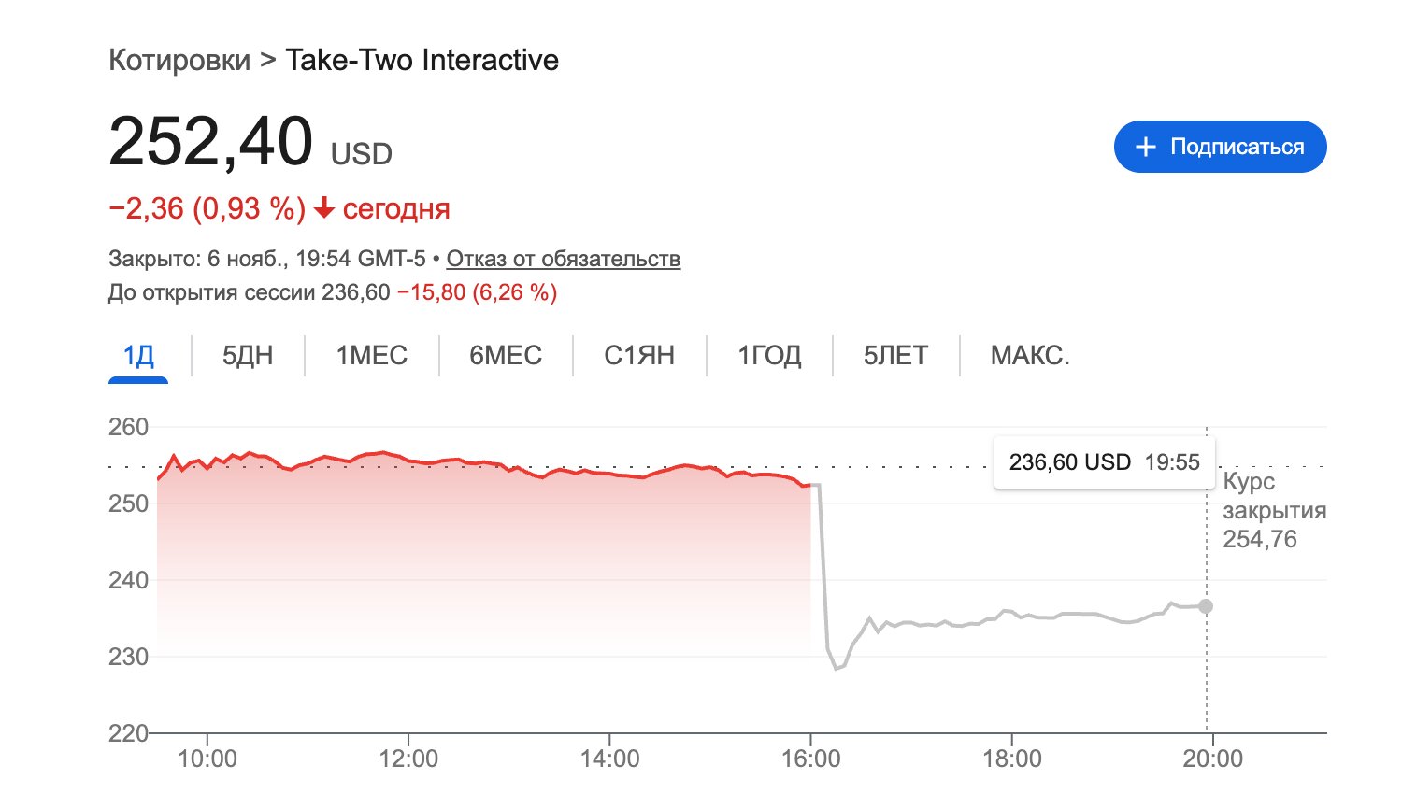Screen dimensions: 1402x794
Task: Show the 1МЕС chart range
Action: tap(372, 355)
